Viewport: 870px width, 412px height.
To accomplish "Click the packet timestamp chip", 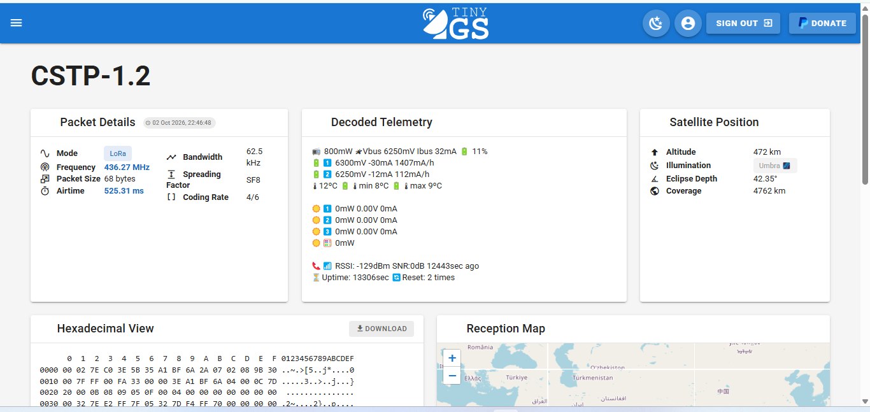I will [x=180, y=123].
